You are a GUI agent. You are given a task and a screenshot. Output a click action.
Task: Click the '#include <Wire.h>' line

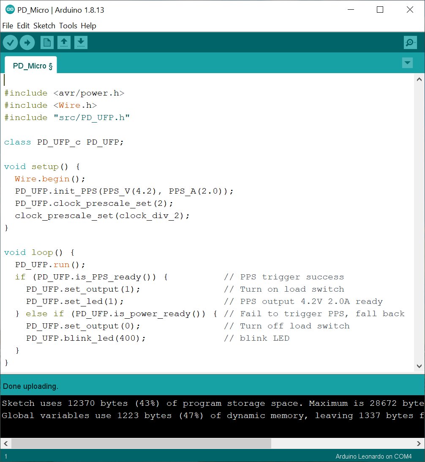[50, 106]
